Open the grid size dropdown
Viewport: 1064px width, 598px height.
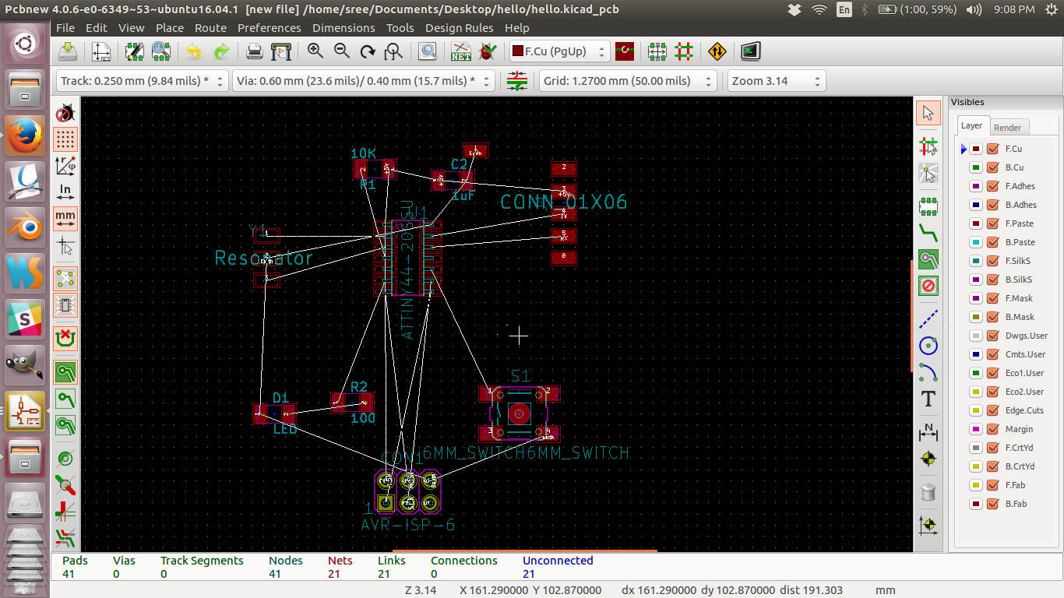(627, 81)
